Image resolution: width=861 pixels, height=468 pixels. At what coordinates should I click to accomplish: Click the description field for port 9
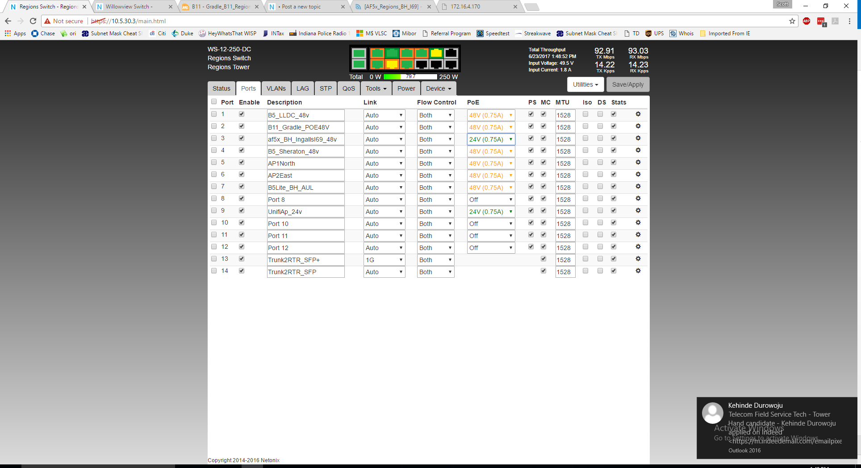click(x=305, y=212)
